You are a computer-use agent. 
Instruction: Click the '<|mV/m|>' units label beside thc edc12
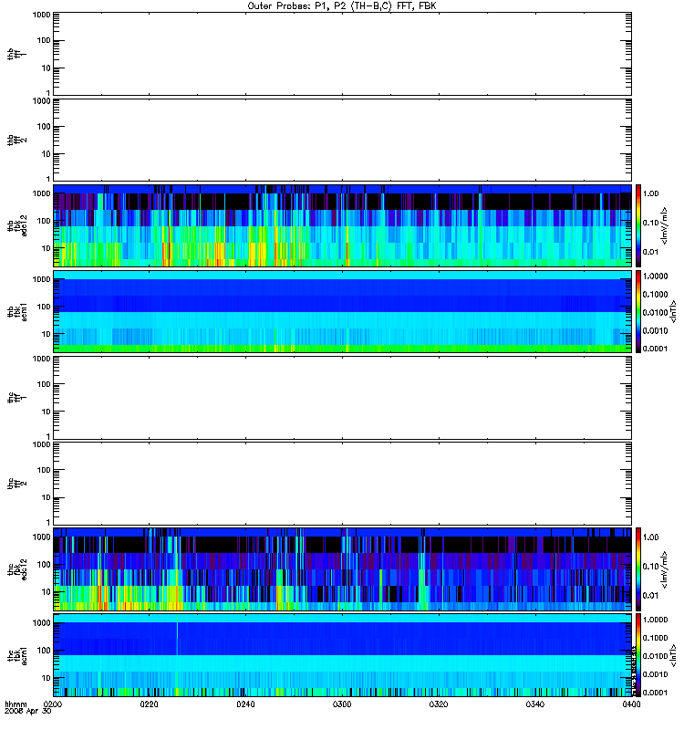(664, 569)
